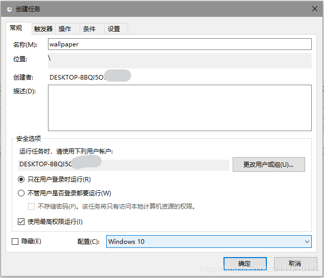Click the 取消 button
This screenshot has height=278, width=324.
[295, 264]
